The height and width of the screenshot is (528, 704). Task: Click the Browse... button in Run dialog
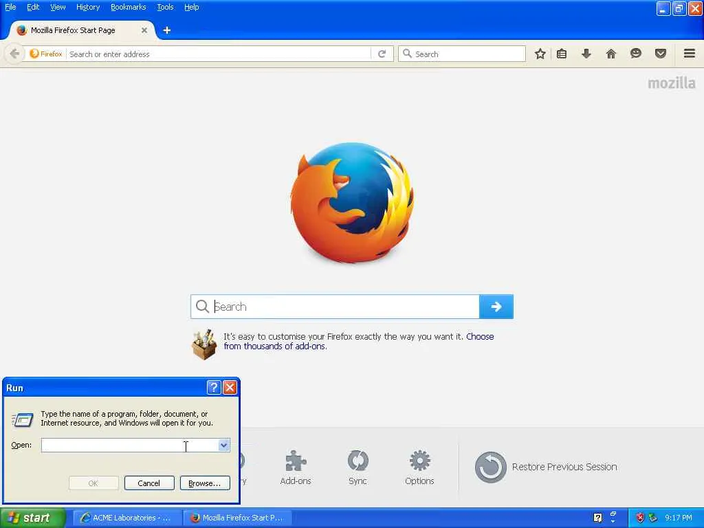click(x=205, y=483)
